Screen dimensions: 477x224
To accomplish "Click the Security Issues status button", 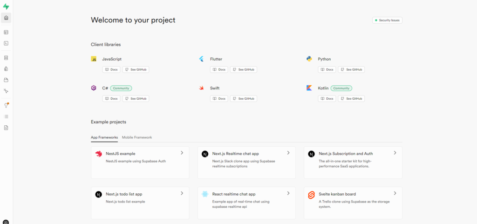I will coord(387,20).
